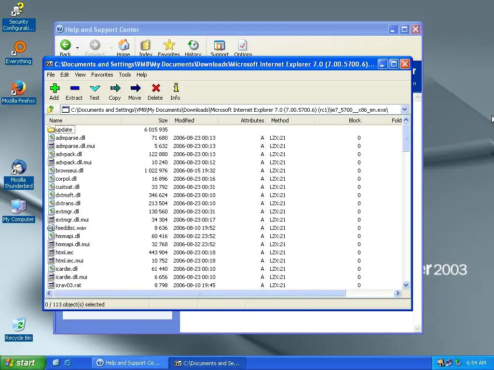Click Home icon in Help and Support Center
Image resolution: width=494 pixels, height=370 pixels.
(x=123, y=45)
